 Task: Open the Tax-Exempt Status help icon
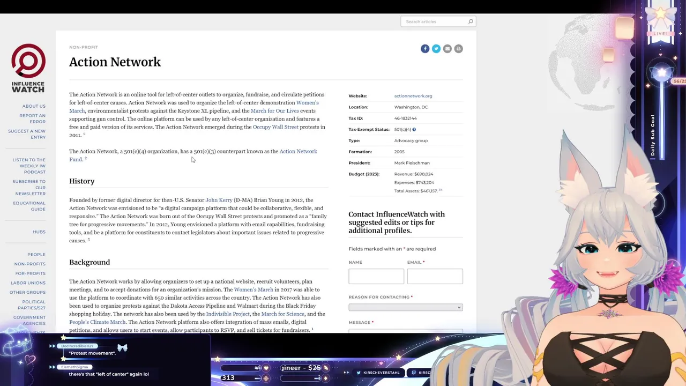[x=414, y=129]
